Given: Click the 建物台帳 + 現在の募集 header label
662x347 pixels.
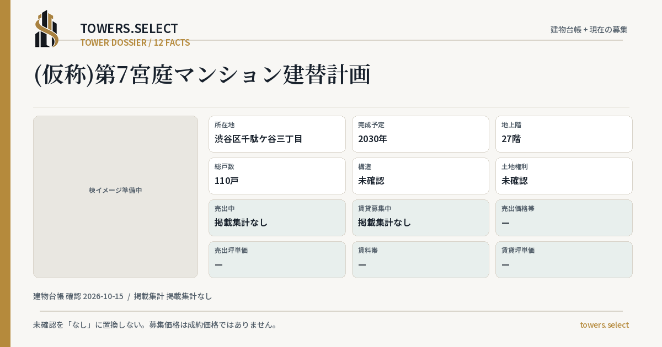Looking at the screenshot, I should click(589, 30).
